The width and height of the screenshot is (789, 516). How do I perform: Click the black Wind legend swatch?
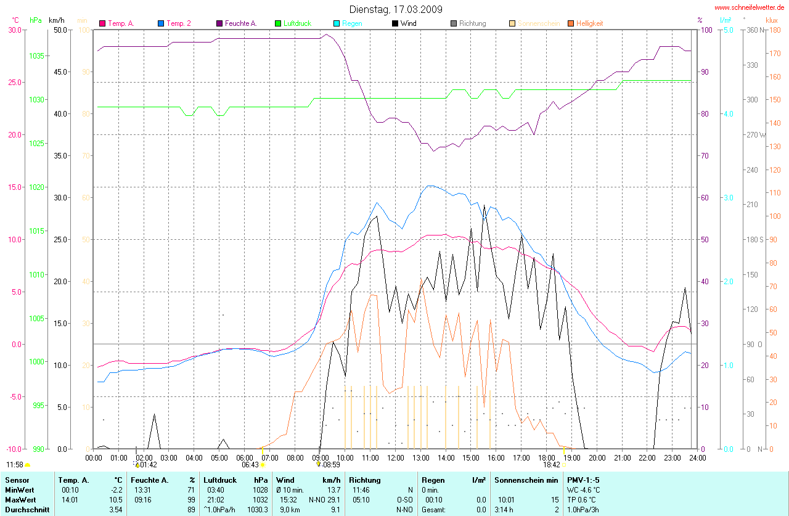395,23
